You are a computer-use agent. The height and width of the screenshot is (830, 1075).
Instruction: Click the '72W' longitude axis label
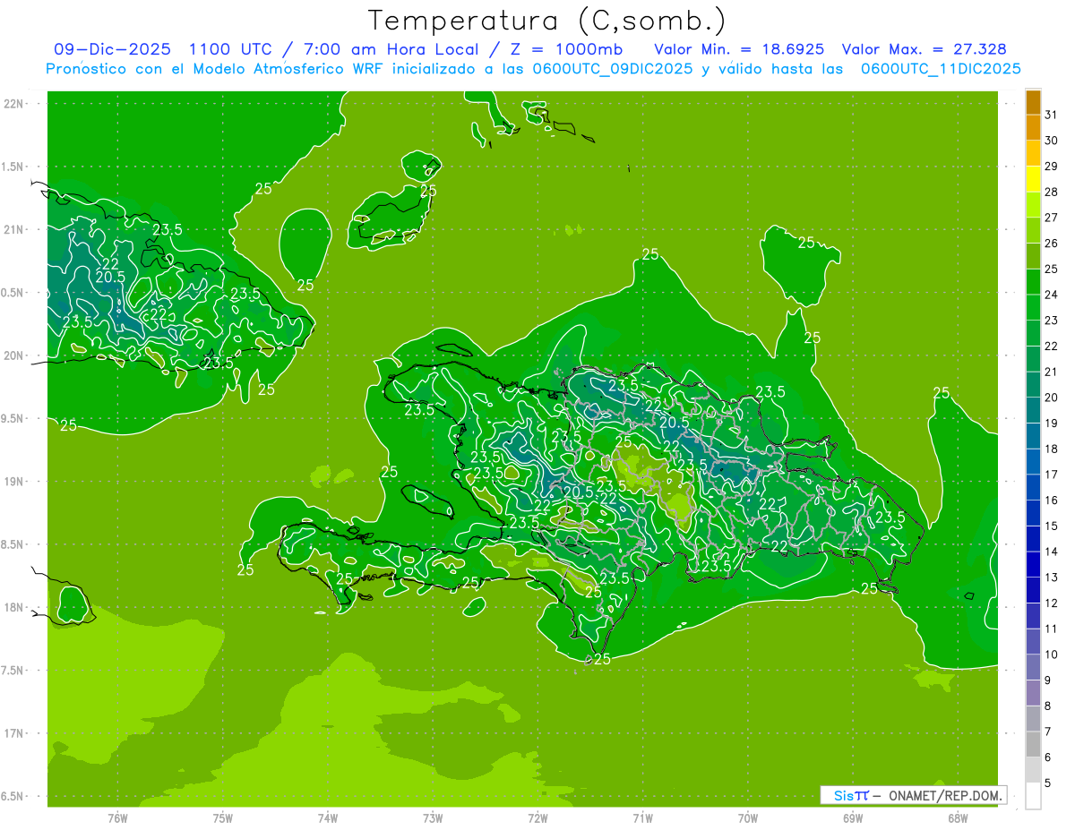pos(537,817)
